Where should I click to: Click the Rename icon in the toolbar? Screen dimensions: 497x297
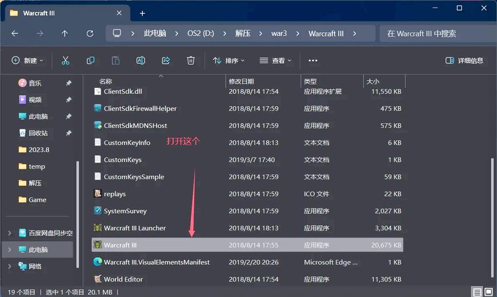coord(140,61)
